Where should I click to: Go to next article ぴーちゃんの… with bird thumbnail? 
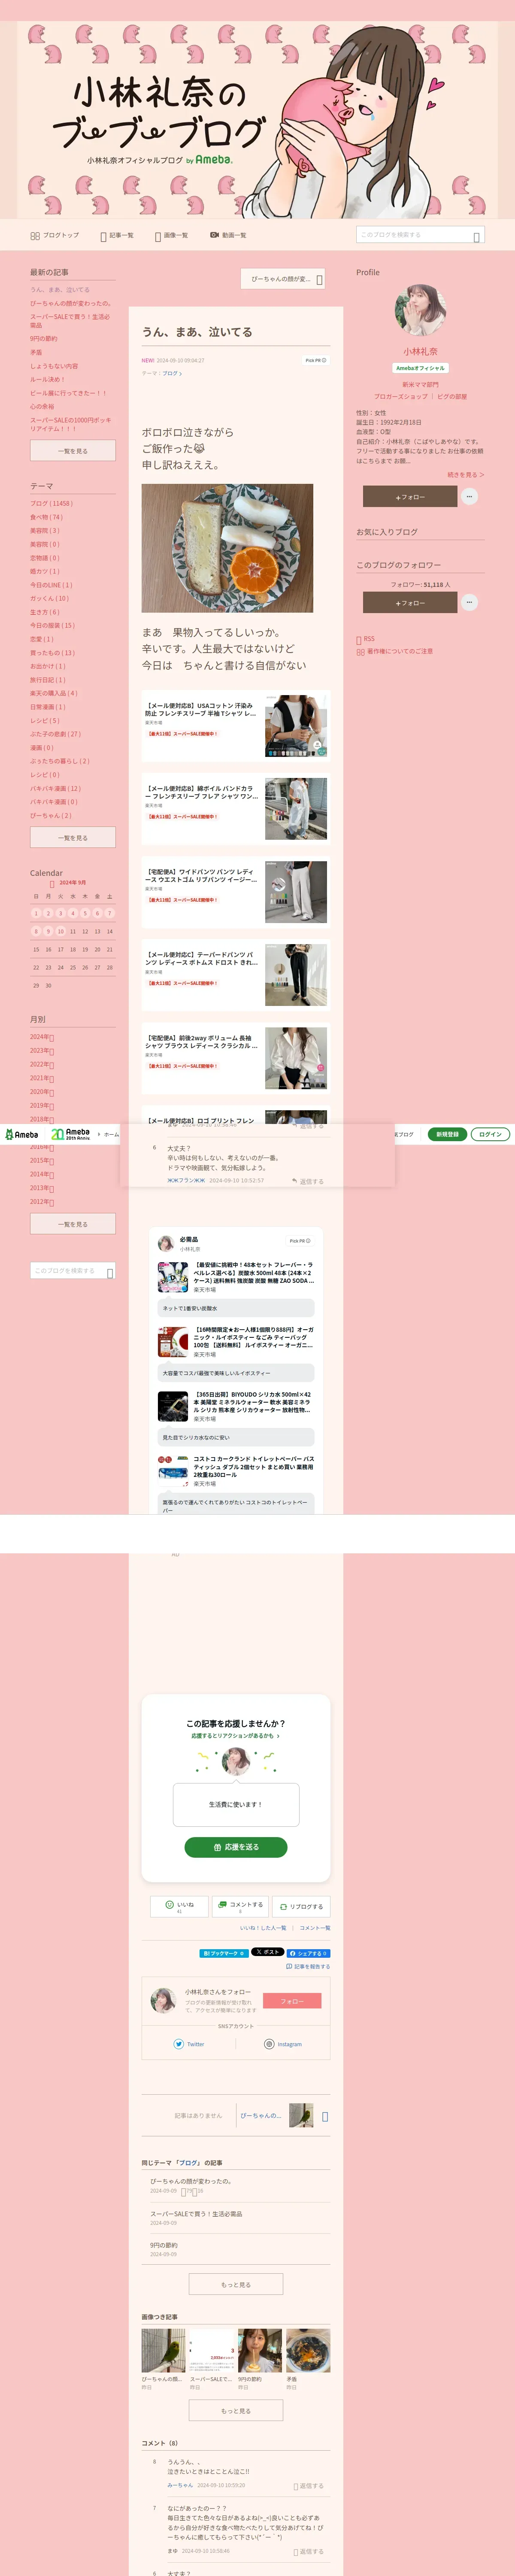[x=284, y=2115]
